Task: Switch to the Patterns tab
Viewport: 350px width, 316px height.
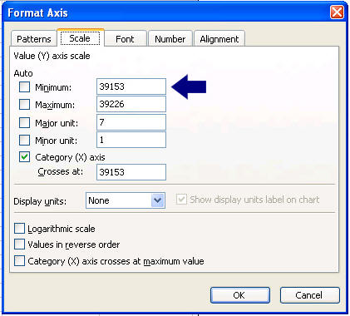Action: [34, 39]
